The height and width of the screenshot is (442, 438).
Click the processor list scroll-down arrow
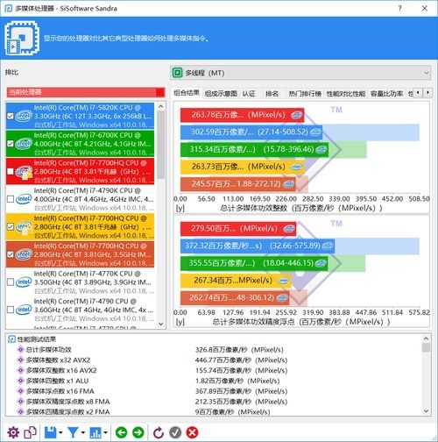[161, 324]
